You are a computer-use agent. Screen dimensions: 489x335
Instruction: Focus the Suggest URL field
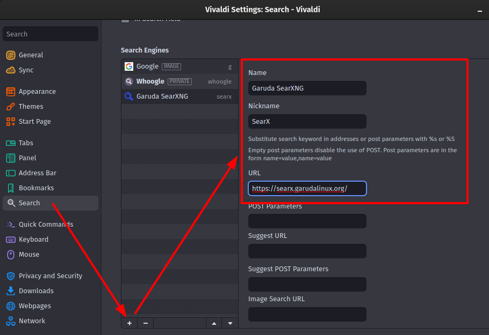tap(307, 251)
